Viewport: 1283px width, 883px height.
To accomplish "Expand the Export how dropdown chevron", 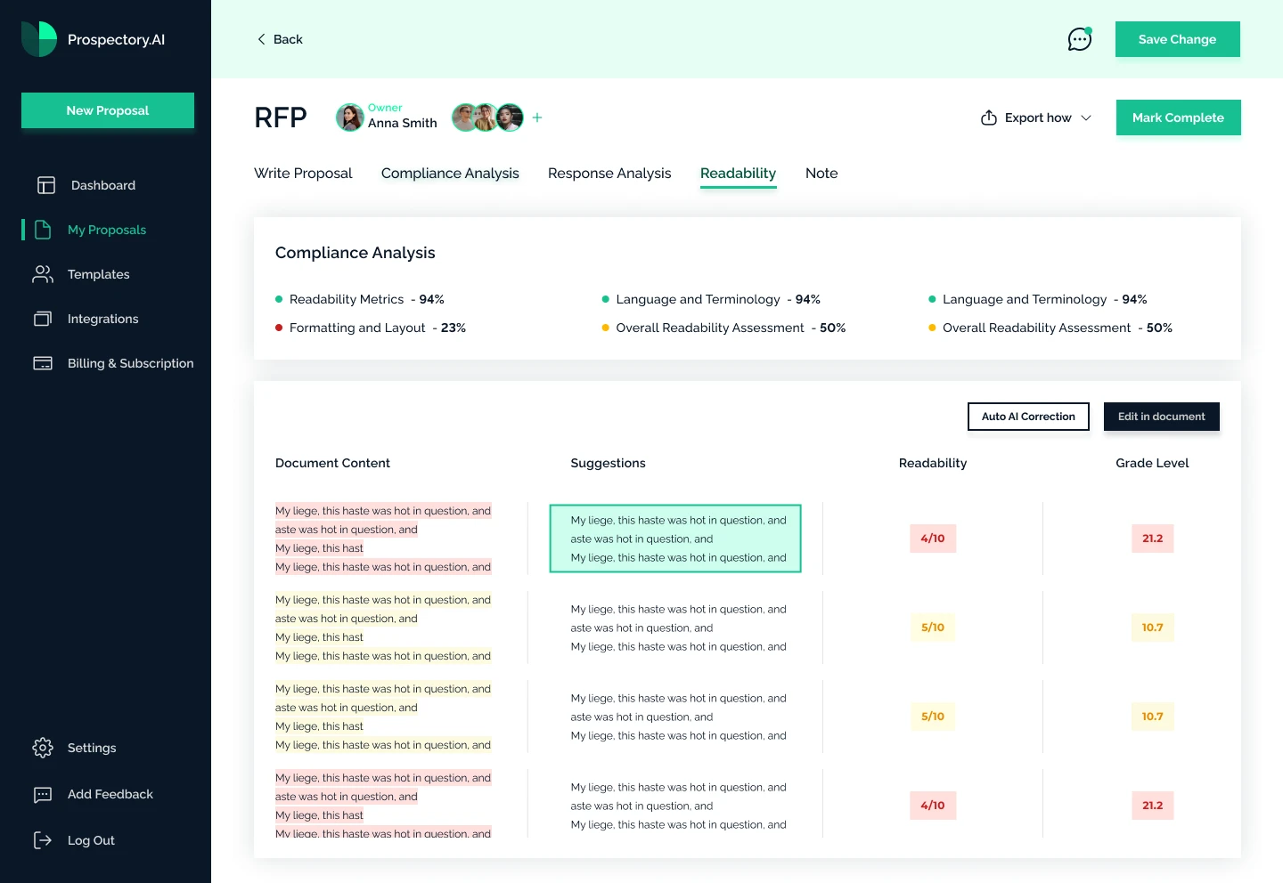I will click(x=1086, y=117).
